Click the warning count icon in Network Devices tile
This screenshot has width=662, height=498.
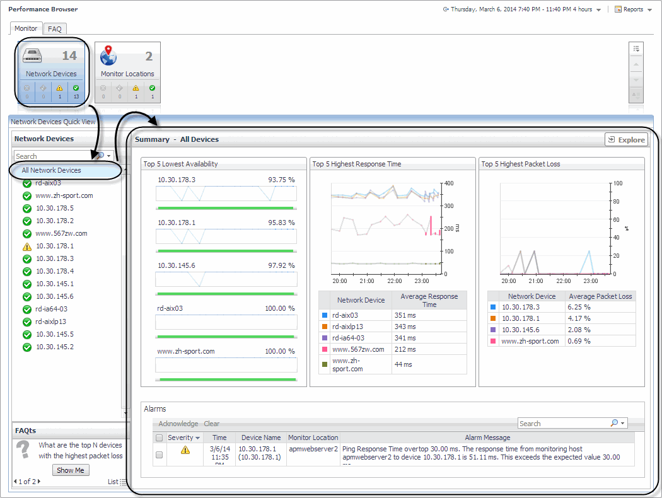pyautogui.click(x=60, y=89)
